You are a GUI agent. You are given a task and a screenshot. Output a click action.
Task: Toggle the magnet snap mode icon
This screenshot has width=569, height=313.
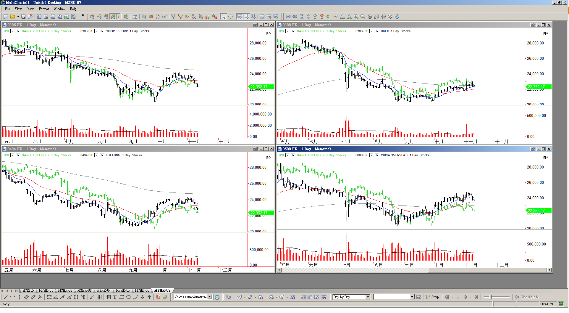(158, 297)
